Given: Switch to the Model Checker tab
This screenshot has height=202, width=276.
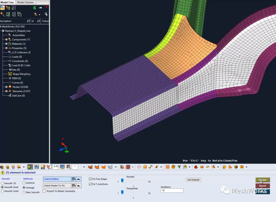Looking at the screenshot, I should pos(25,2).
